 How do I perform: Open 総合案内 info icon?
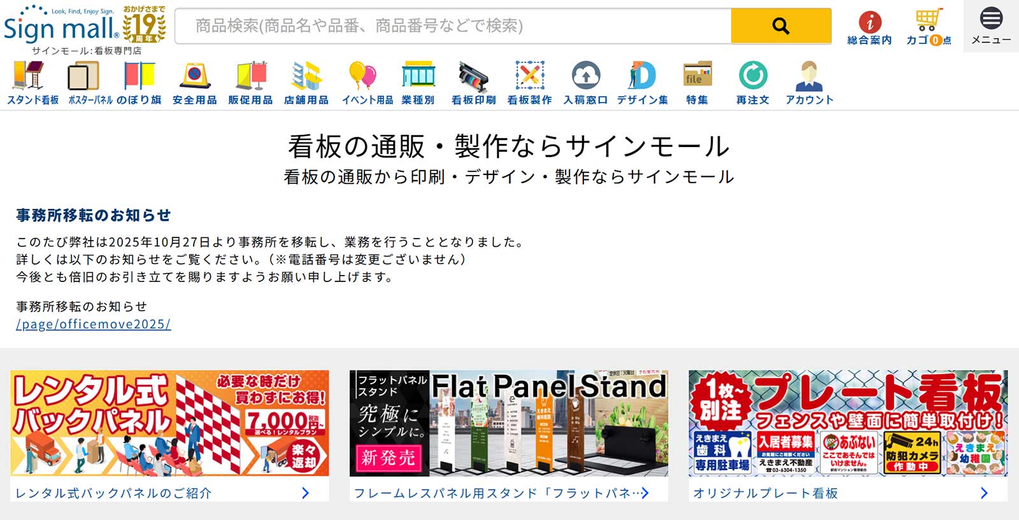click(869, 28)
